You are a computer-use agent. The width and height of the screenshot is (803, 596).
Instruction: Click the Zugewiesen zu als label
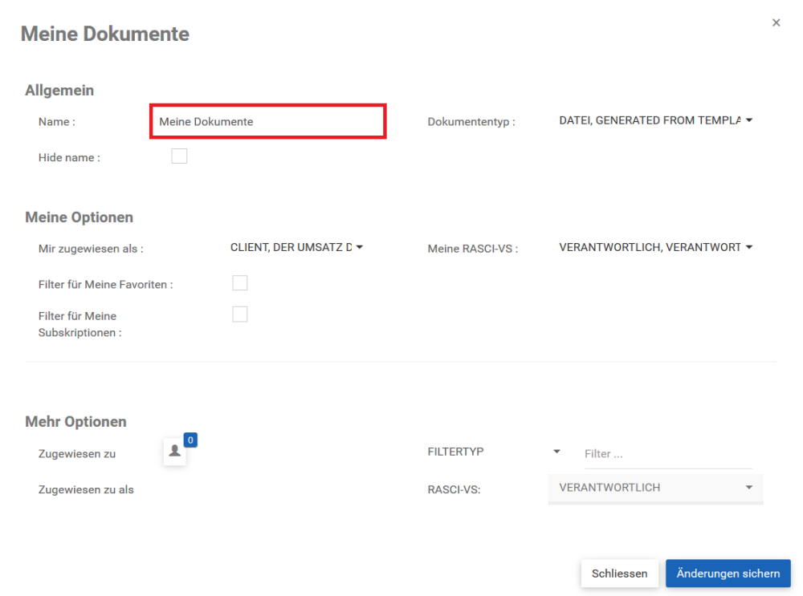86,489
